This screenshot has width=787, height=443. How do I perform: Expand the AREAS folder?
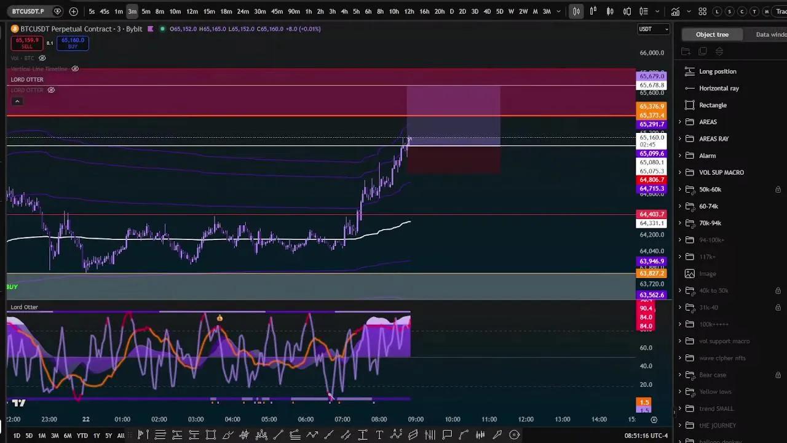679,122
